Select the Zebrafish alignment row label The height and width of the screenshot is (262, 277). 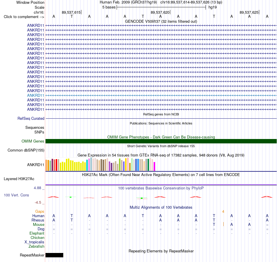coord(36,247)
